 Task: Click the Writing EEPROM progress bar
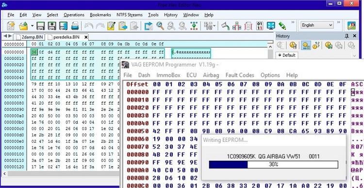273,164
